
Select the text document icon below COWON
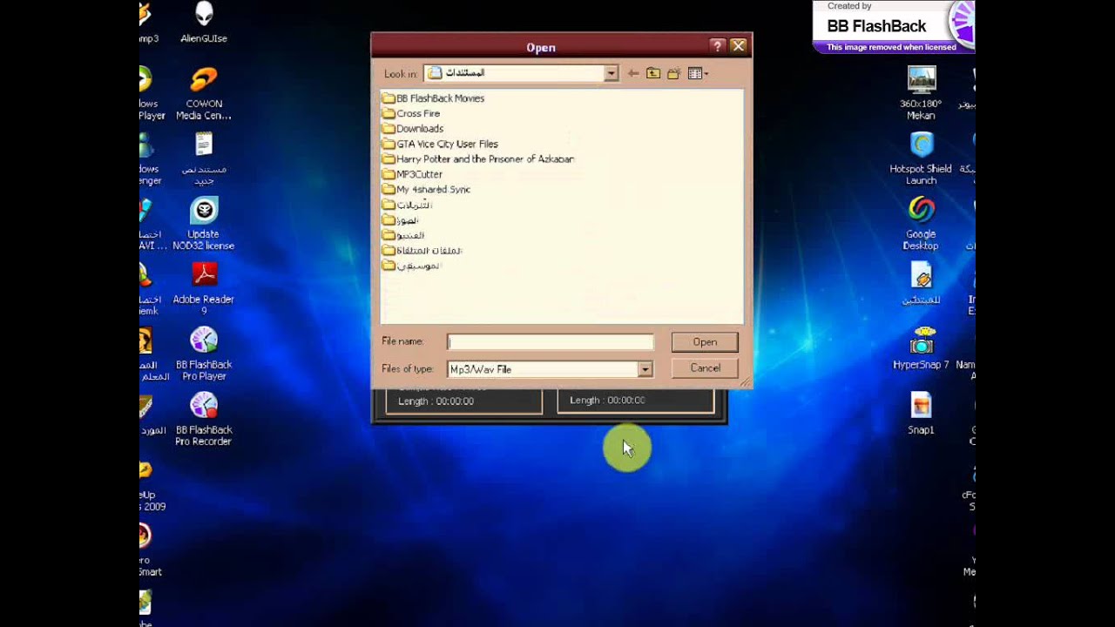click(x=204, y=158)
